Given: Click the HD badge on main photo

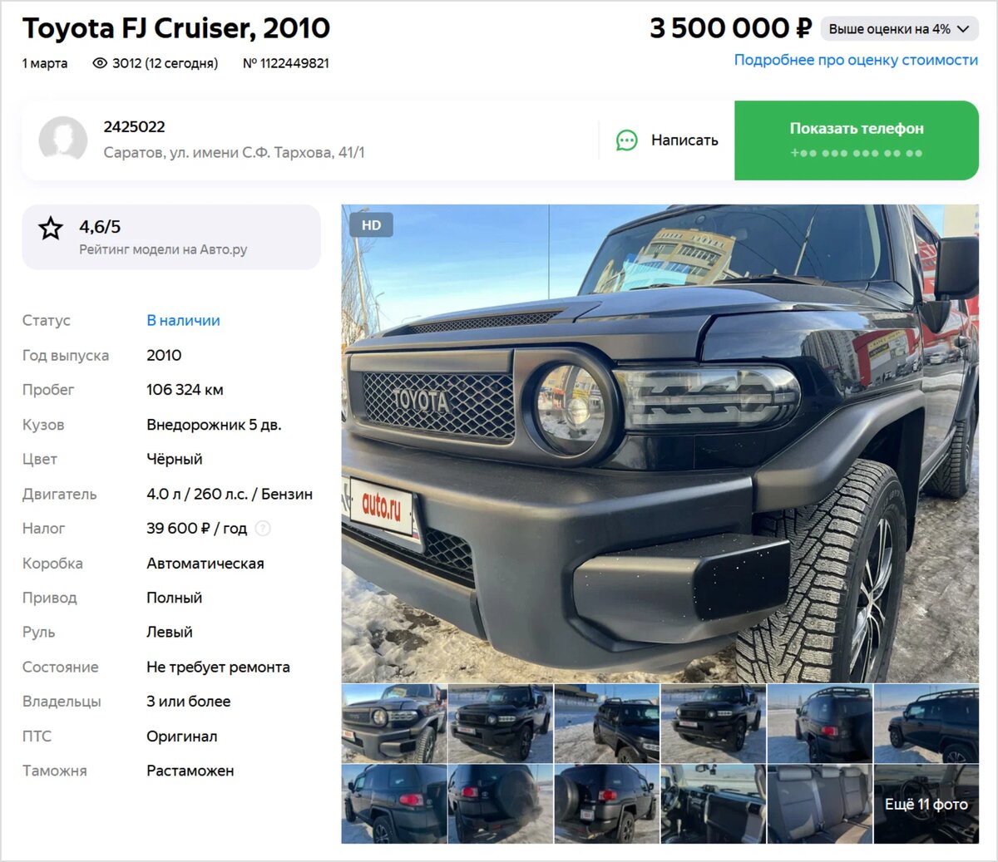Looking at the screenshot, I should pos(371,225).
